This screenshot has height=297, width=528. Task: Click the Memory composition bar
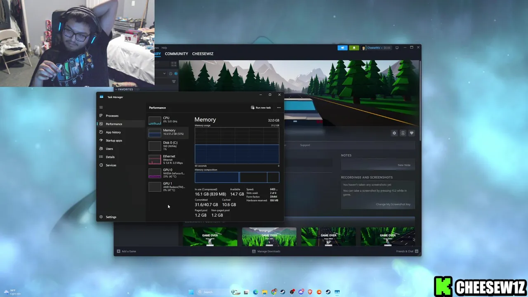click(237, 177)
